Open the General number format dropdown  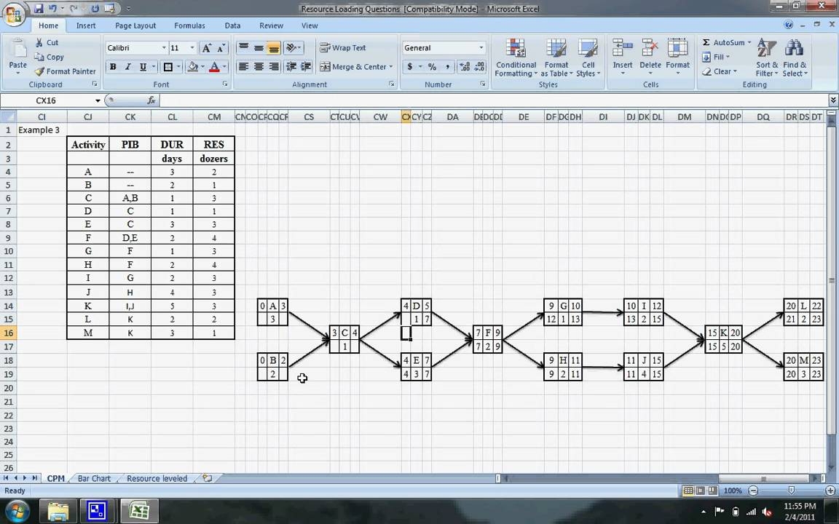click(481, 48)
